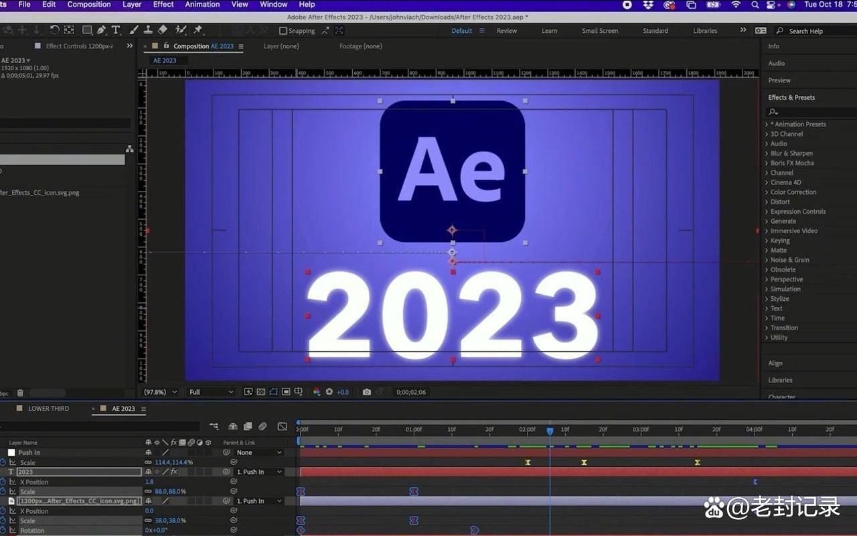Select the Brush tool
Viewport: 857px width, 536px height.
pyautogui.click(x=134, y=30)
